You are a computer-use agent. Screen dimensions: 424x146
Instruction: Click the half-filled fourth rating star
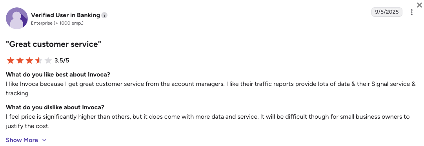pyautogui.click(x=39, y=61)
